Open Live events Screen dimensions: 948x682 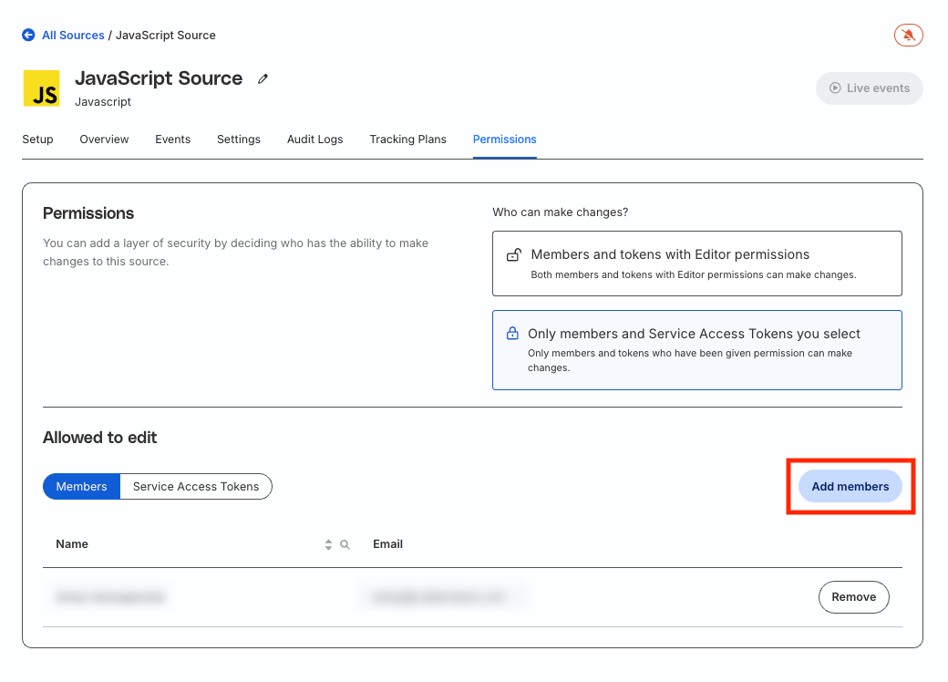[x=870, y=88]
